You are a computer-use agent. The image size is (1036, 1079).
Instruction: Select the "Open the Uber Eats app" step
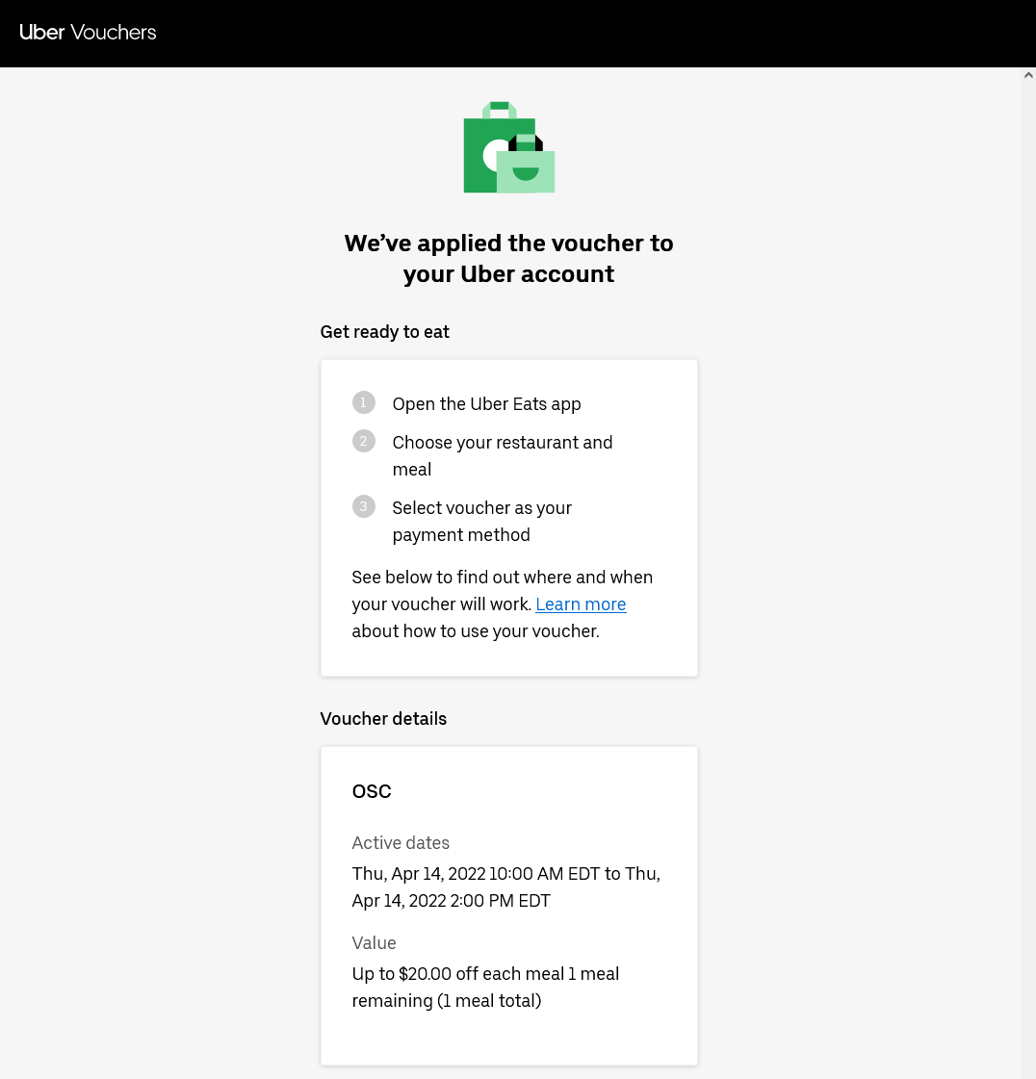click(486, 404)
